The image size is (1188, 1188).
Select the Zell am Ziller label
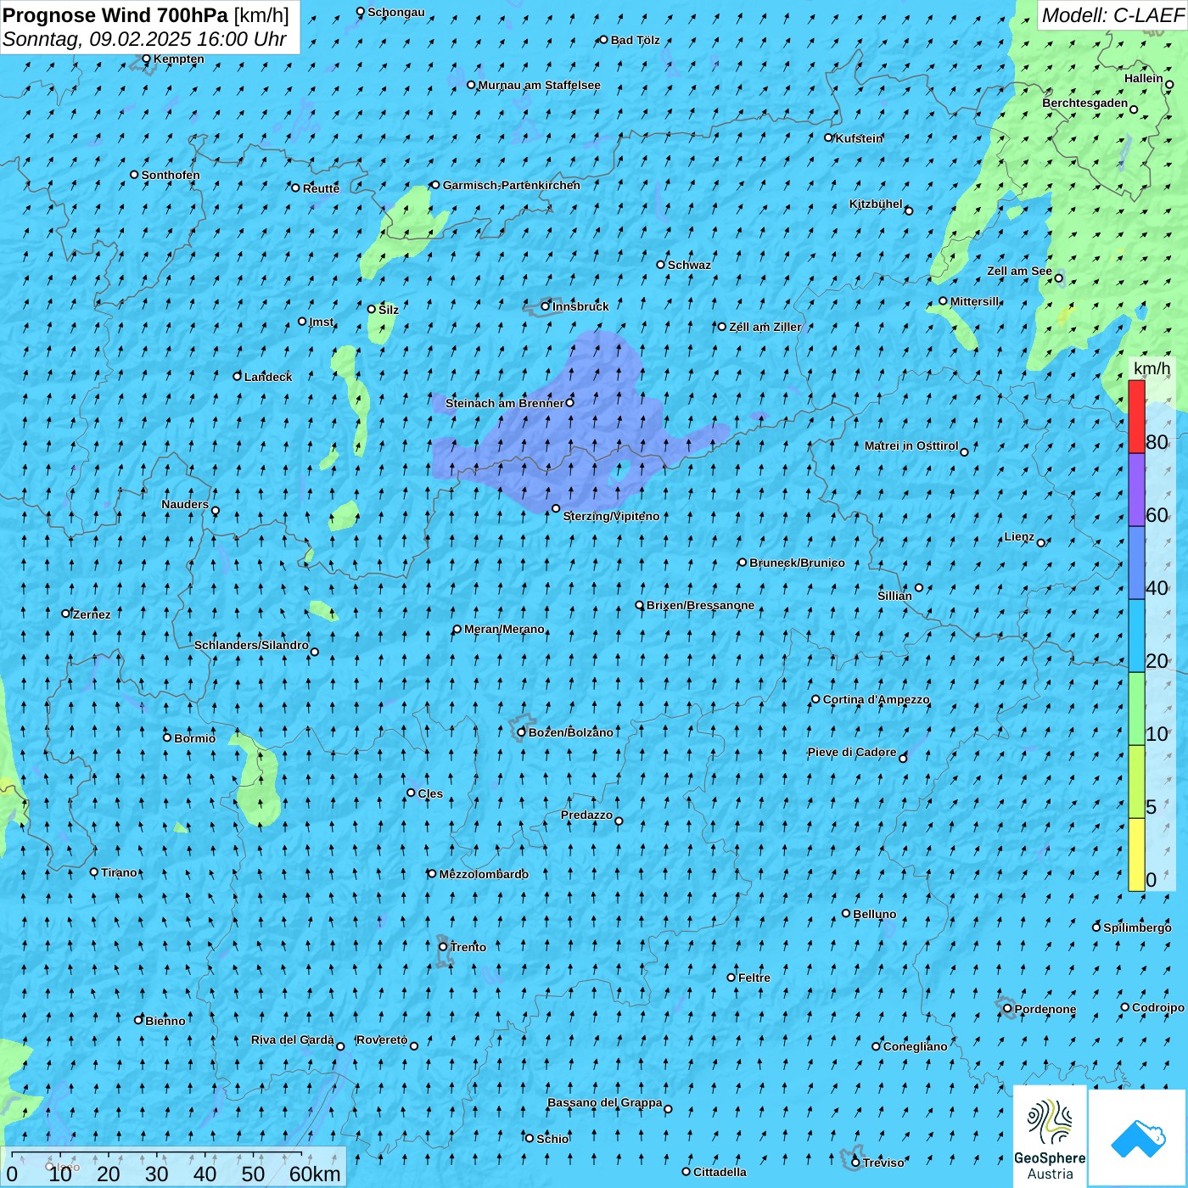(765, 327)
